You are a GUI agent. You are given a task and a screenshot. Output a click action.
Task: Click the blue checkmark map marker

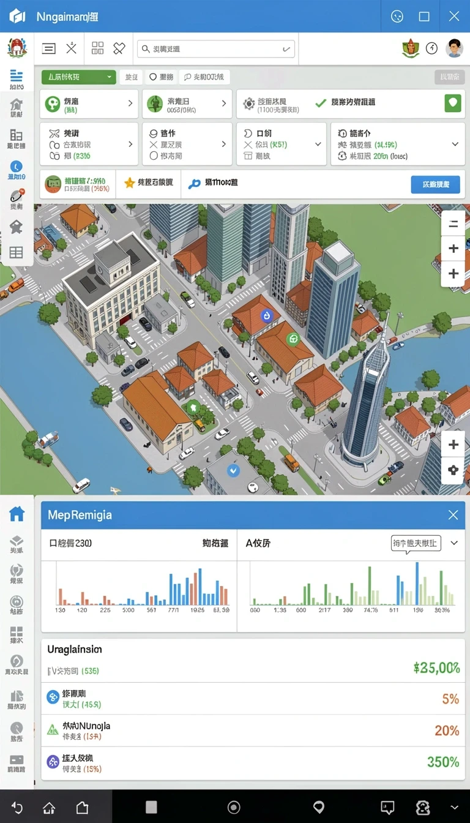tap(233, 470)
